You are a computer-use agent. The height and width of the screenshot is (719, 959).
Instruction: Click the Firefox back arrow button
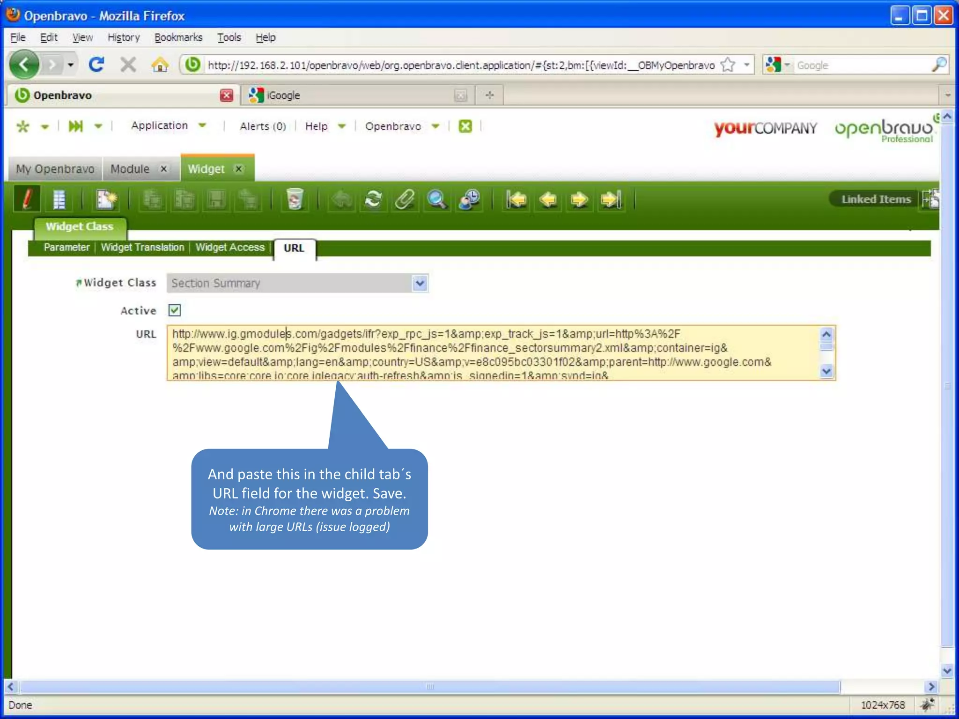click(24, 64)
